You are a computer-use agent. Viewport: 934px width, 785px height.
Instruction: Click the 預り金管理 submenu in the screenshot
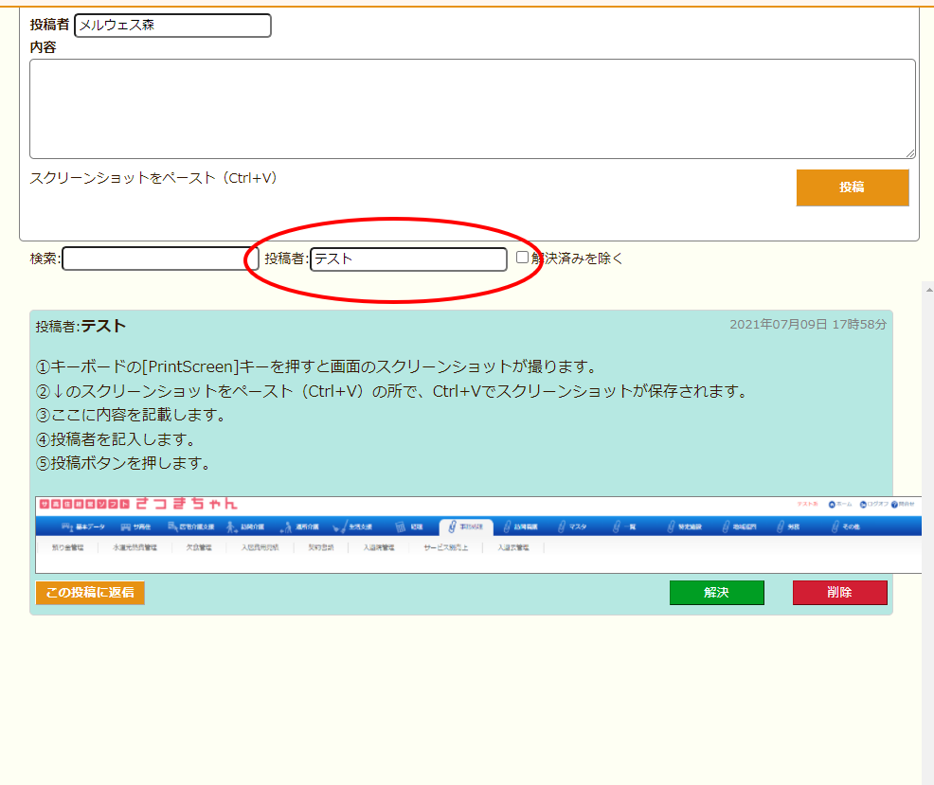tap(67, 547)
